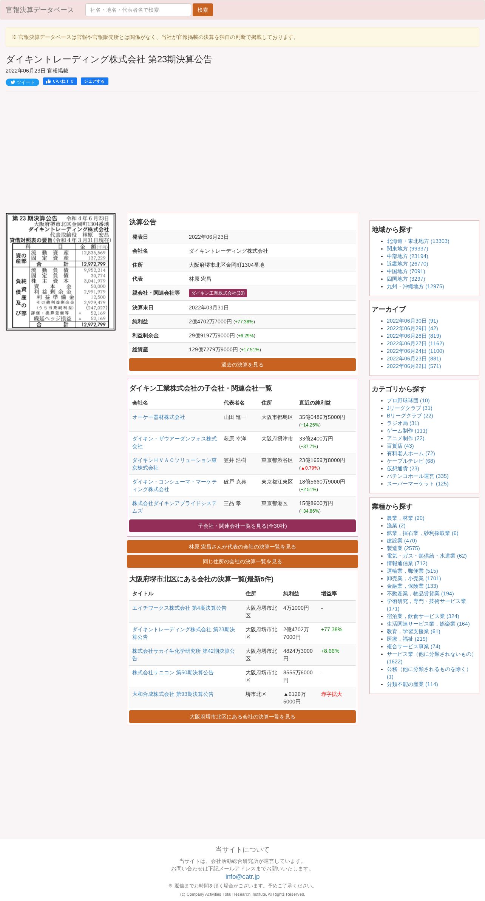Viewport: 485px width, 901px height.
Task: Open archive 2022年06月29日 (42)
Action: click(412, 328)
